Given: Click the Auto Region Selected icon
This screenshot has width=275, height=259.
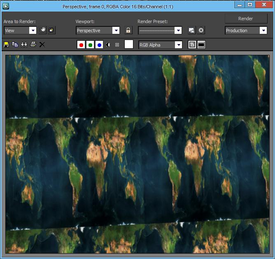Looking at the screenshot, I should [51, 30].
